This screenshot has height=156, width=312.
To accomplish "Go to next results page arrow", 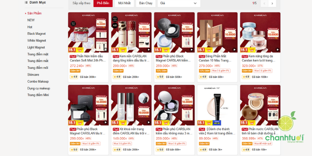I will coord(272,3).
